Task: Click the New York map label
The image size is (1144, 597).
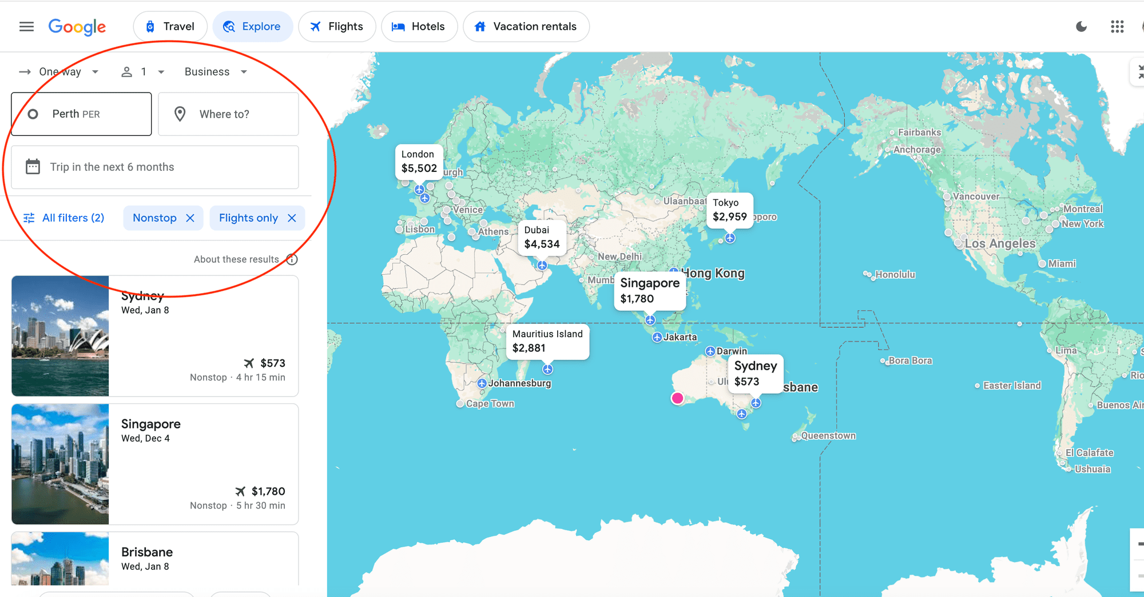Action: [1082, 224]
